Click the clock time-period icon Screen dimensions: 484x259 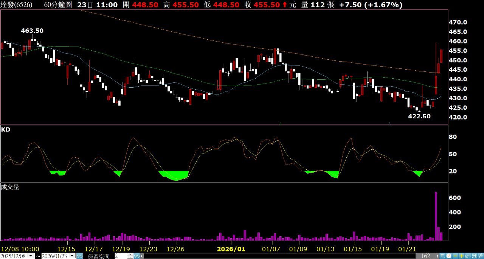pos(449,256)
